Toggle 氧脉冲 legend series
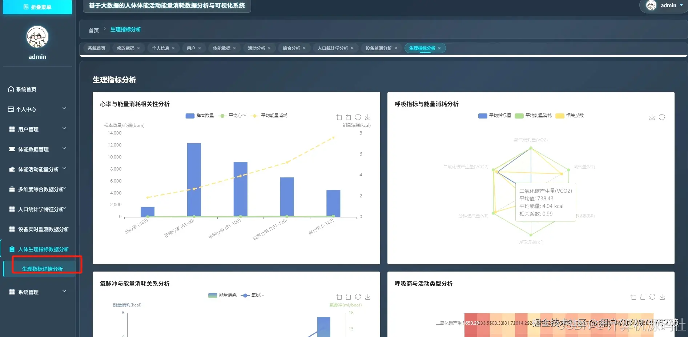Viewport: 688px width, 337px height. coord(253,295)
